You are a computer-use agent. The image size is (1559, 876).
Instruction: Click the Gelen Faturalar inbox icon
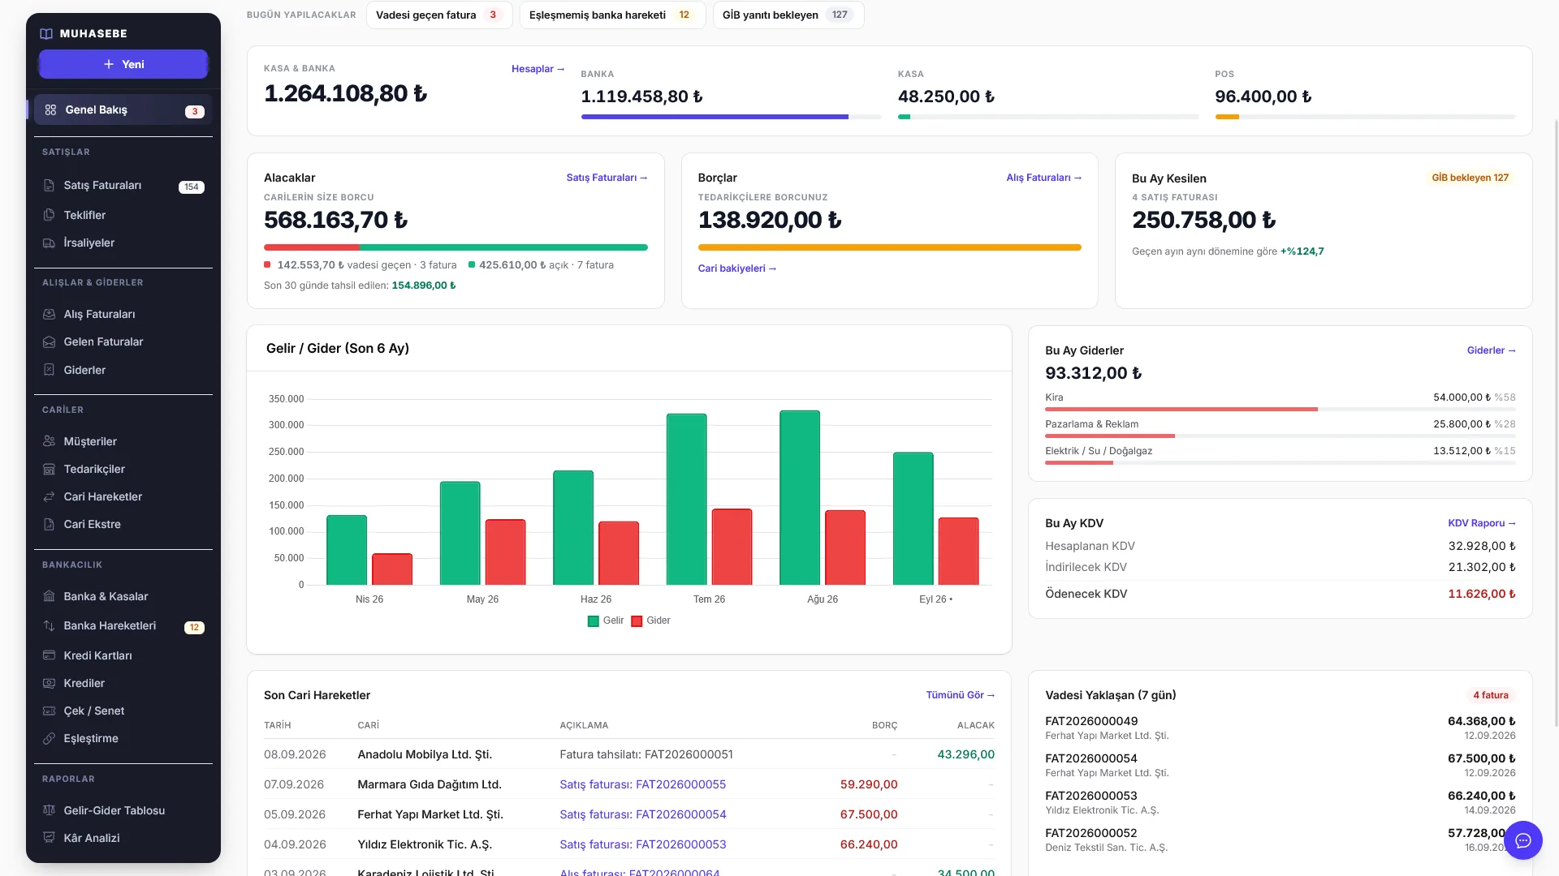tap(49, 341)
